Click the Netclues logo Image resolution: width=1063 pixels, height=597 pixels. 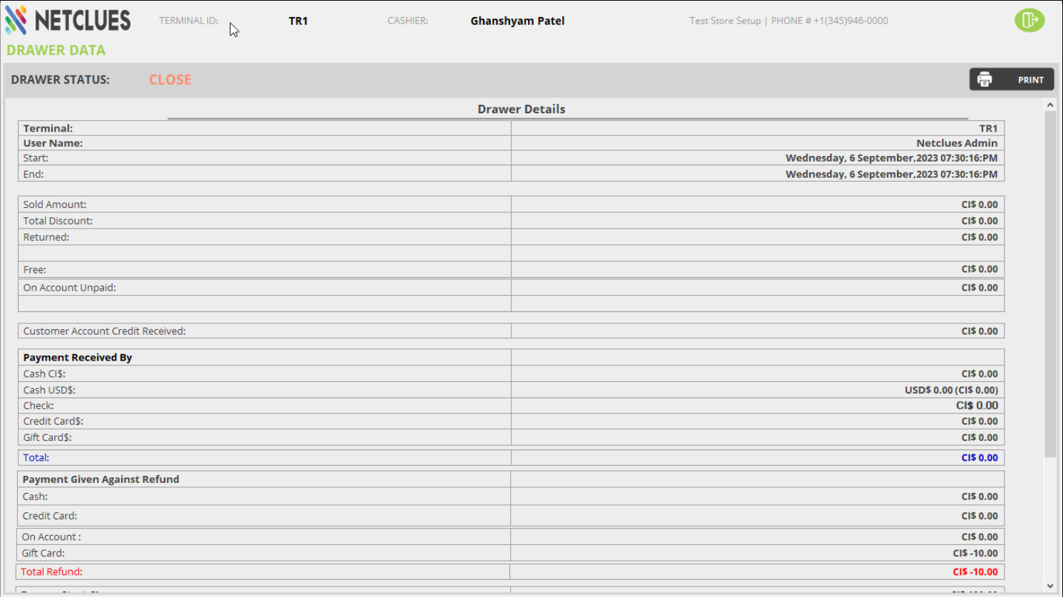coord(68,21)
